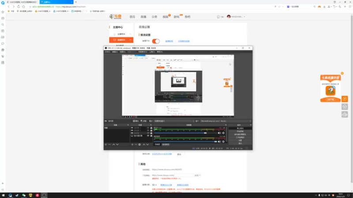Click Start Virtual Camera in OBS controls
Image resolution: width=353 pixels, height=198 pixels.
click(240, 135)
